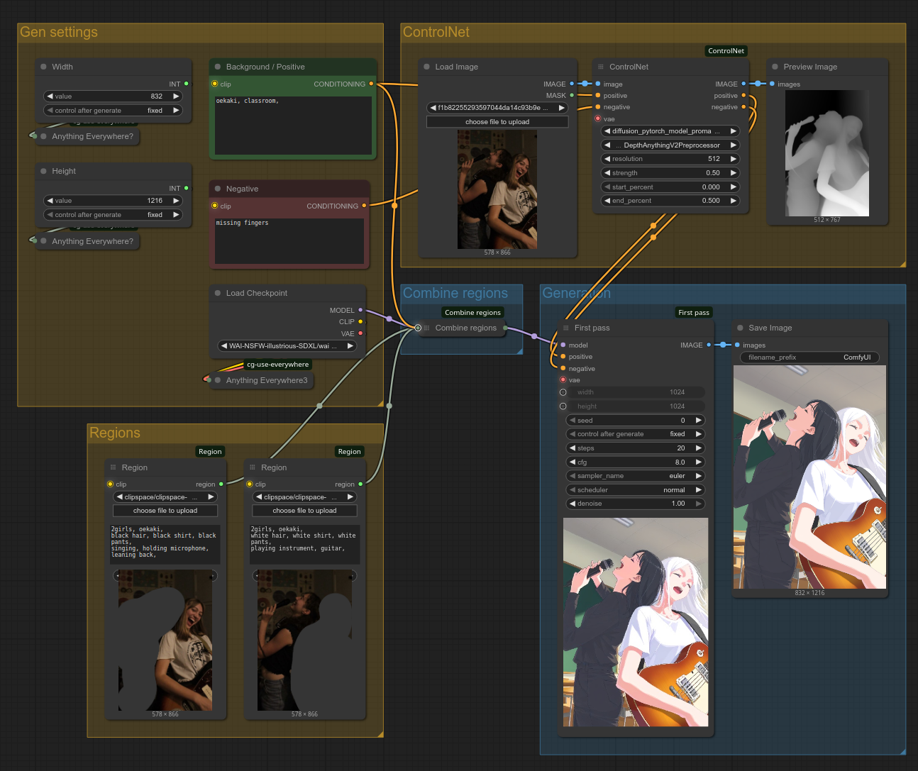Increase seed value with its right arrow
This screenshot has height=771, width=918.
coord(699,421)
